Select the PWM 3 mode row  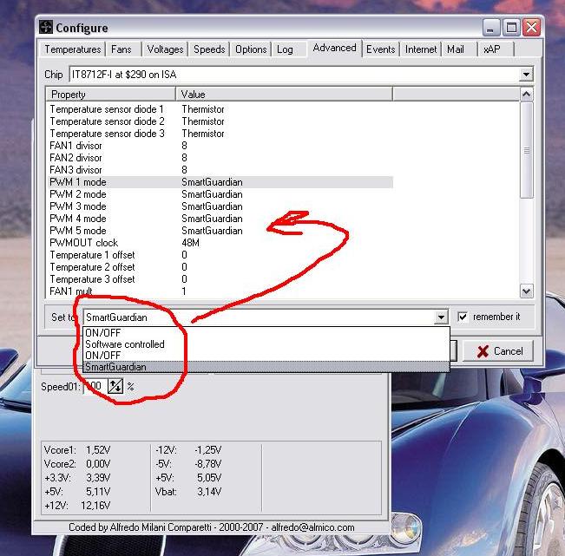(x=220, y=206)
